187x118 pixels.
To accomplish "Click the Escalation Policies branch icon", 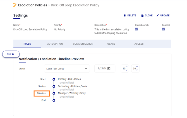I will 15,5.
